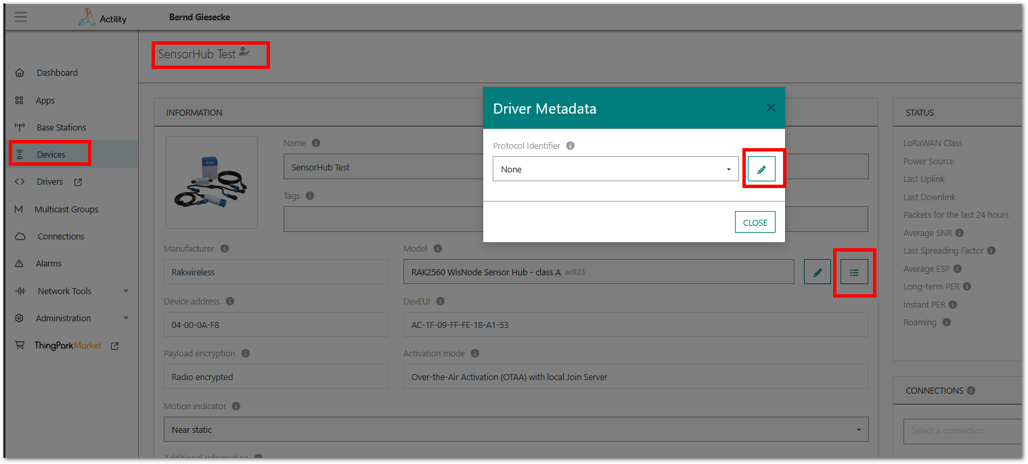Click the Apps grid icon
1028x464 pixels.
(x=20, y=100)
